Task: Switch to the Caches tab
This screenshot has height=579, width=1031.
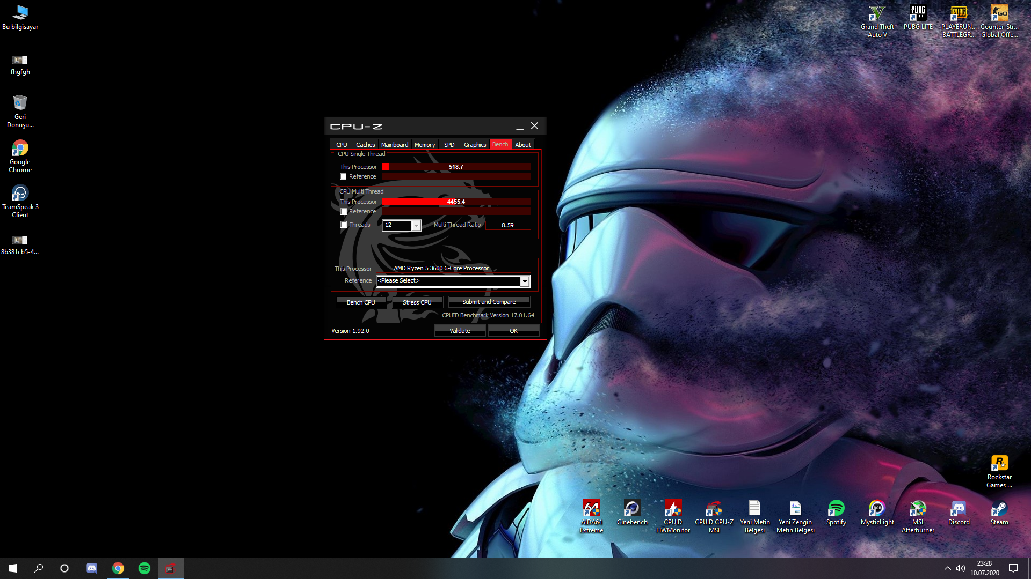Action: [x=365, y=145]
